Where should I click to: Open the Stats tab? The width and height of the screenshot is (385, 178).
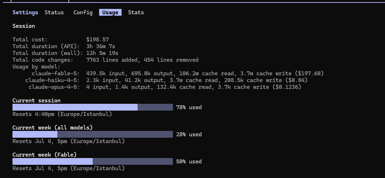[136, 12]
